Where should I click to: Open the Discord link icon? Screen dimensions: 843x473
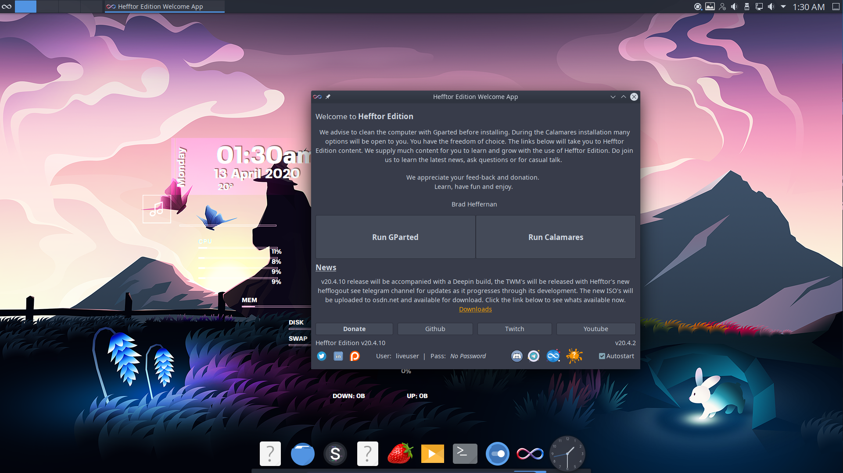(517, 356)
